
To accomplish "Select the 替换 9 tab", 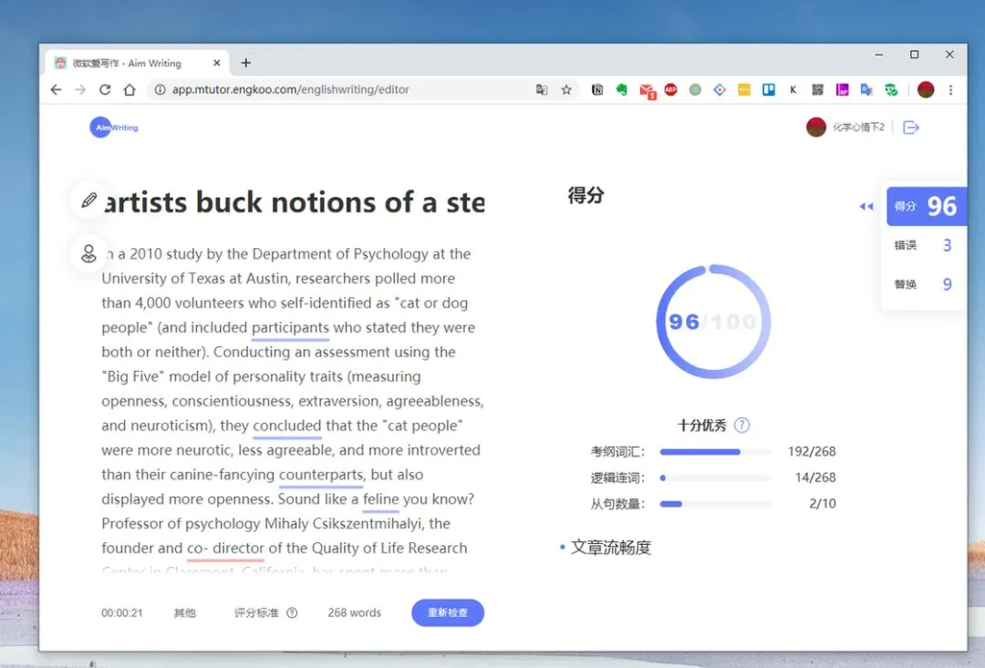I will 923,284.
